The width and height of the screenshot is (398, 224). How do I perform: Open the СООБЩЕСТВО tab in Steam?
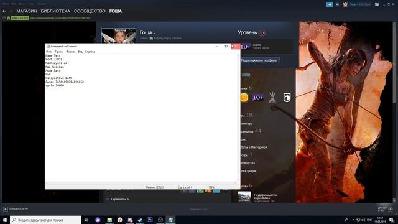[x=90, y=11]
